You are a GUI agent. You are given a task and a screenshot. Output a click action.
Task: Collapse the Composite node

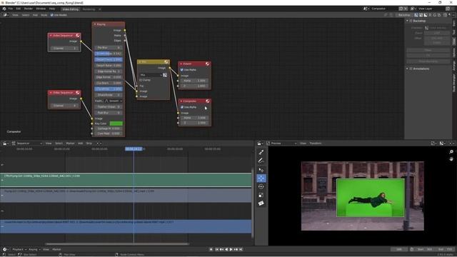pos(181,101)
